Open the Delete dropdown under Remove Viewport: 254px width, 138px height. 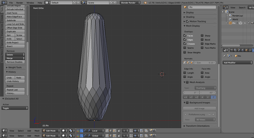[15, 55]
